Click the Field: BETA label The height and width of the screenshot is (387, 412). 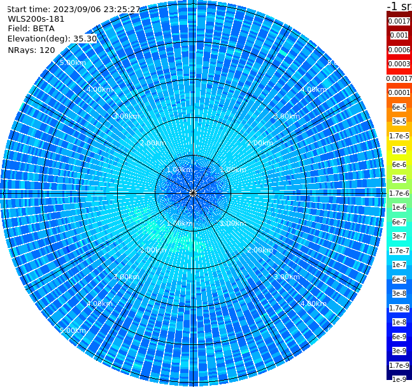(x=31, y=29)
